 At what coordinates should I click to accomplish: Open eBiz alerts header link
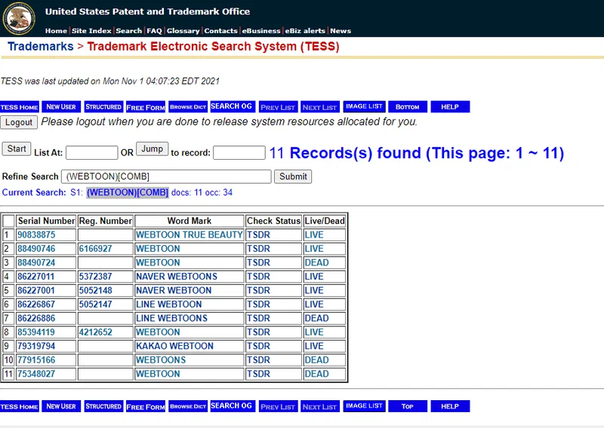(x=305, y=31)
